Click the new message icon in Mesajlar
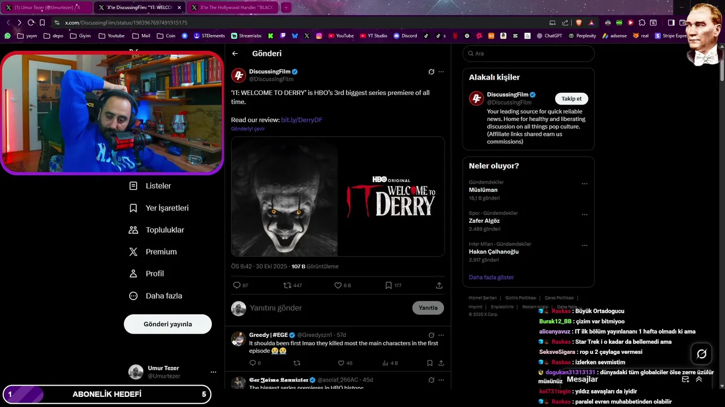This screenshot has height=407, width=725. 685,379
